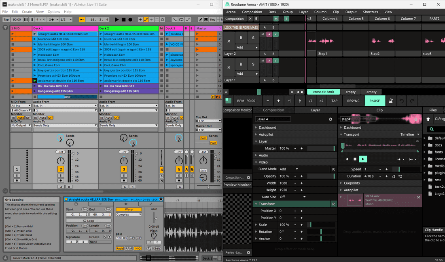
Task: Collapse the Transform effect section
Action: pos(256,204)
